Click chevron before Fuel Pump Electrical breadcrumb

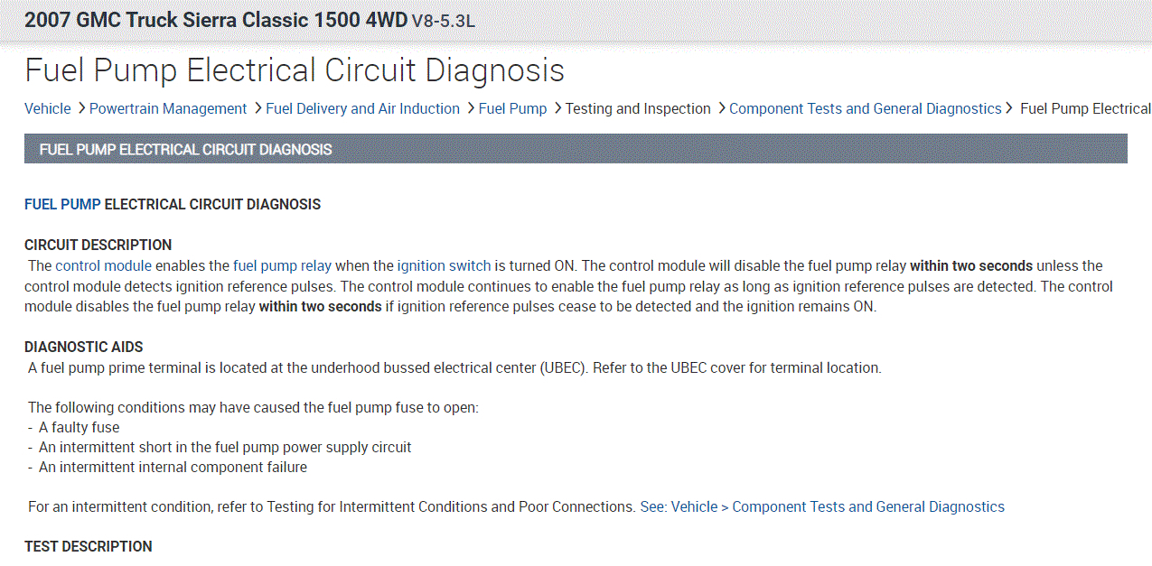point(1010,108)
